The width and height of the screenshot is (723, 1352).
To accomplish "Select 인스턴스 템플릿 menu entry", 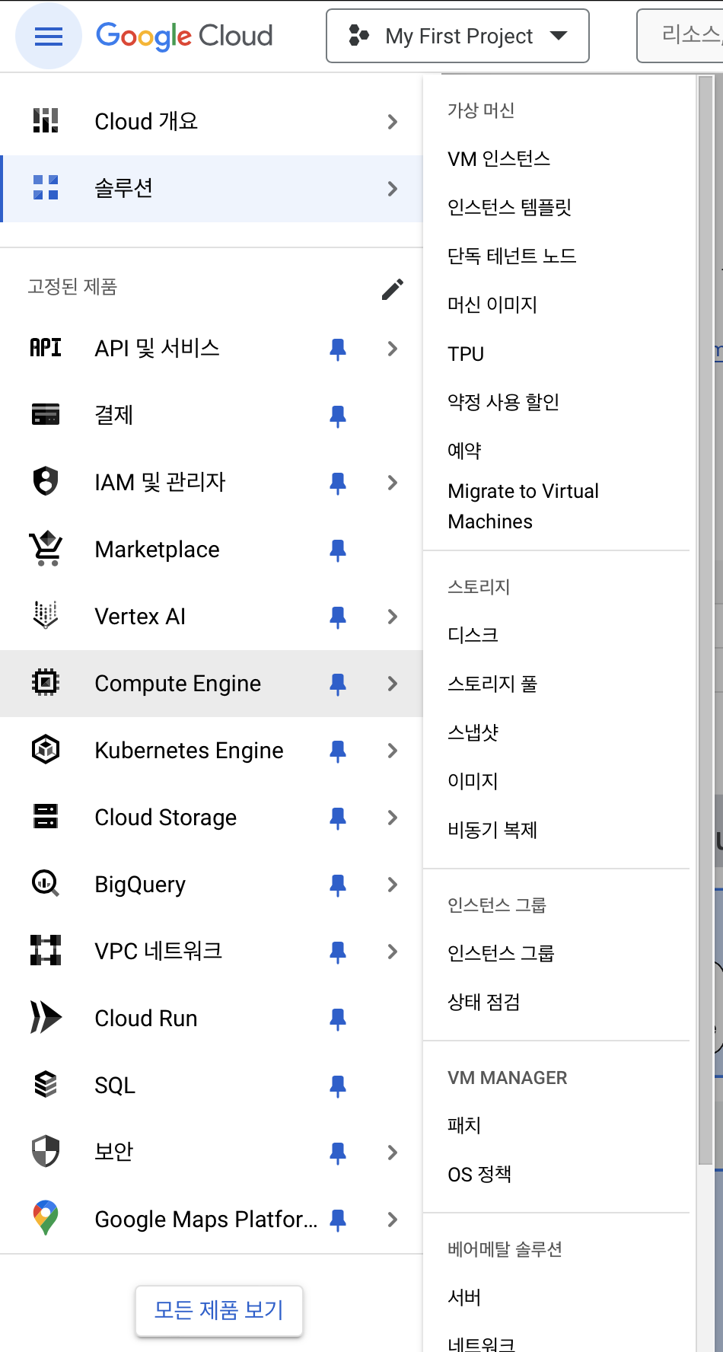I will tap(509, 207).
